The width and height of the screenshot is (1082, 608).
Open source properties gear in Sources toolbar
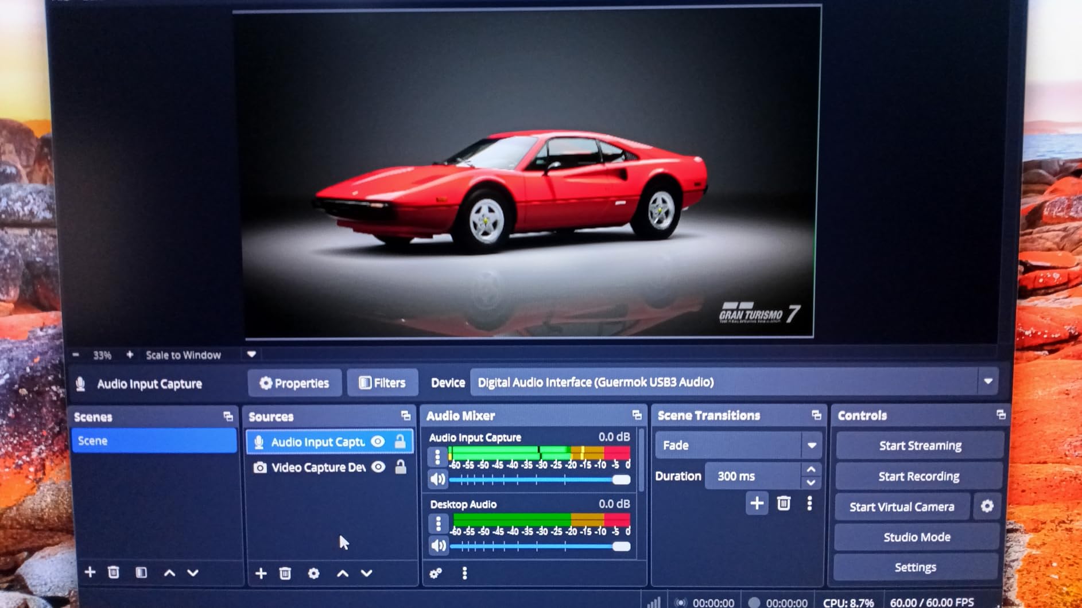point(313,573)
